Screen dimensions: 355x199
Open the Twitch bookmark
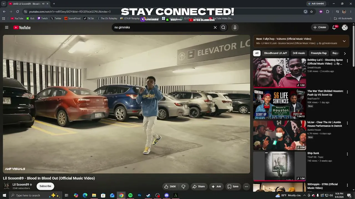click(43, 19)
